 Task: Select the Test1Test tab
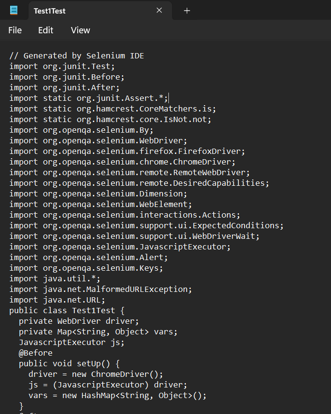click(87, 11)
